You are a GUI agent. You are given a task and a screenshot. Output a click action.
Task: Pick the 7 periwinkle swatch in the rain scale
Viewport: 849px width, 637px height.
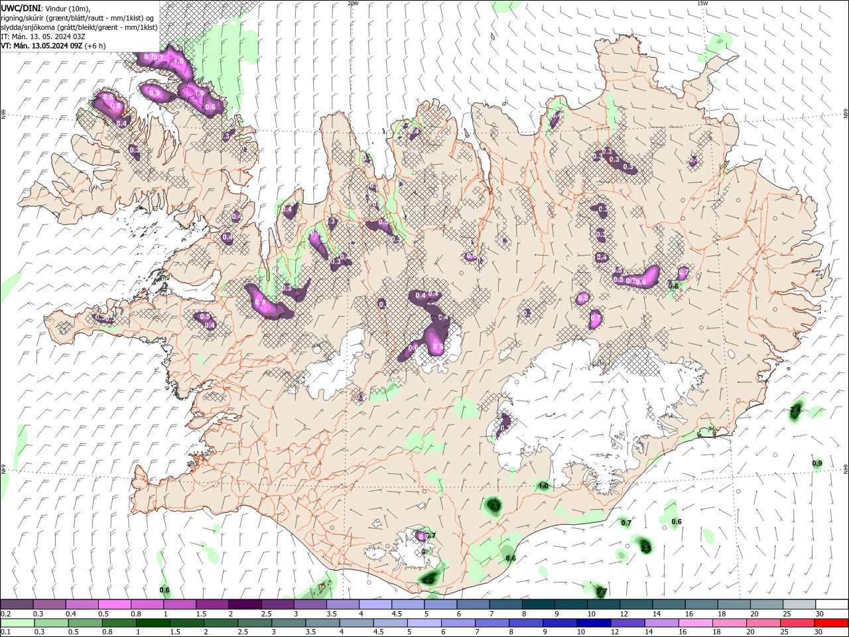coord(491,623)
